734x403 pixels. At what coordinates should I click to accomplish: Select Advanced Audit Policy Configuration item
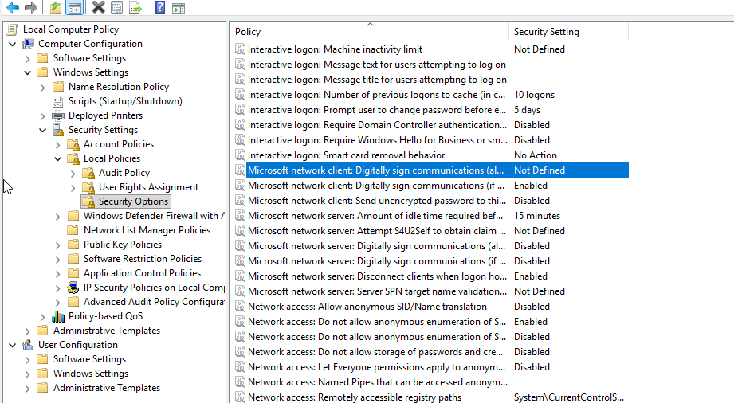[x=154, y=302]
